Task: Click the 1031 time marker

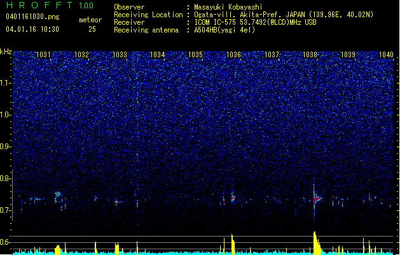Action: click(x=44, y=54)
